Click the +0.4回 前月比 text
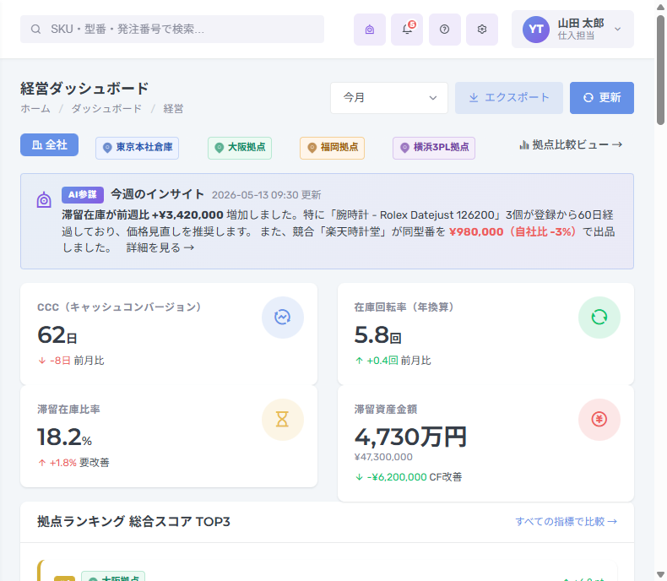 point(393,361)
